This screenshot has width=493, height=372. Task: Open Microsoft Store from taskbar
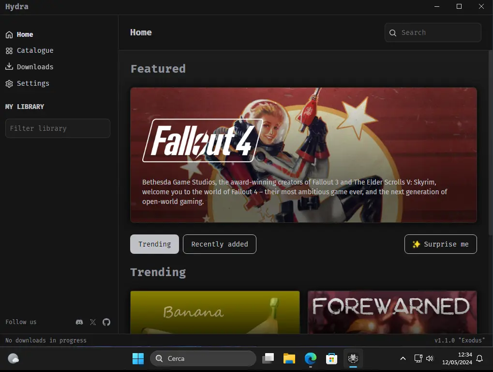tap(331, 358)
